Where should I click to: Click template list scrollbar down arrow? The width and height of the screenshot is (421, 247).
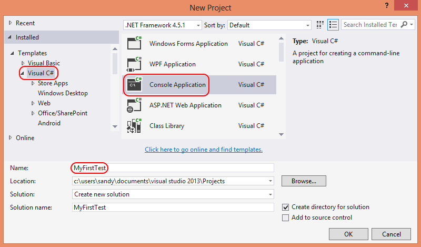(x=281, y=134)
